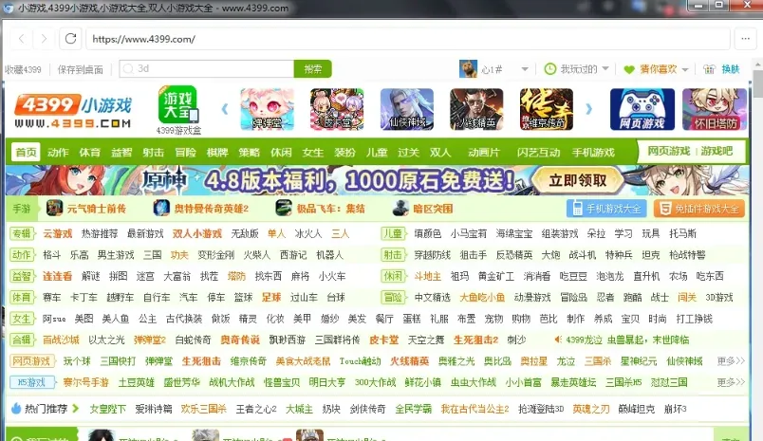Open the 双人小游戏 link
This screenshot has height=441, width=763.
click(197, 233)
